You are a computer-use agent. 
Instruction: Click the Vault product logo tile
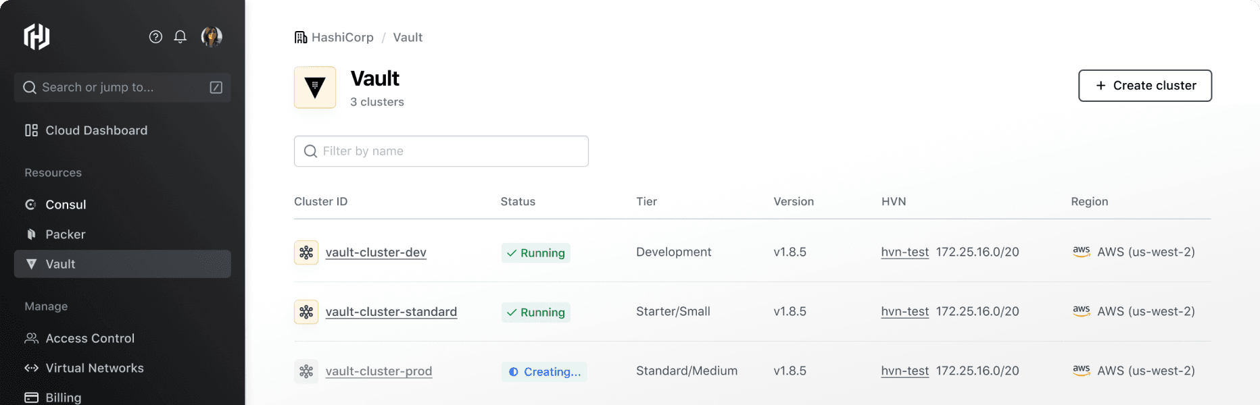point(315,87)
